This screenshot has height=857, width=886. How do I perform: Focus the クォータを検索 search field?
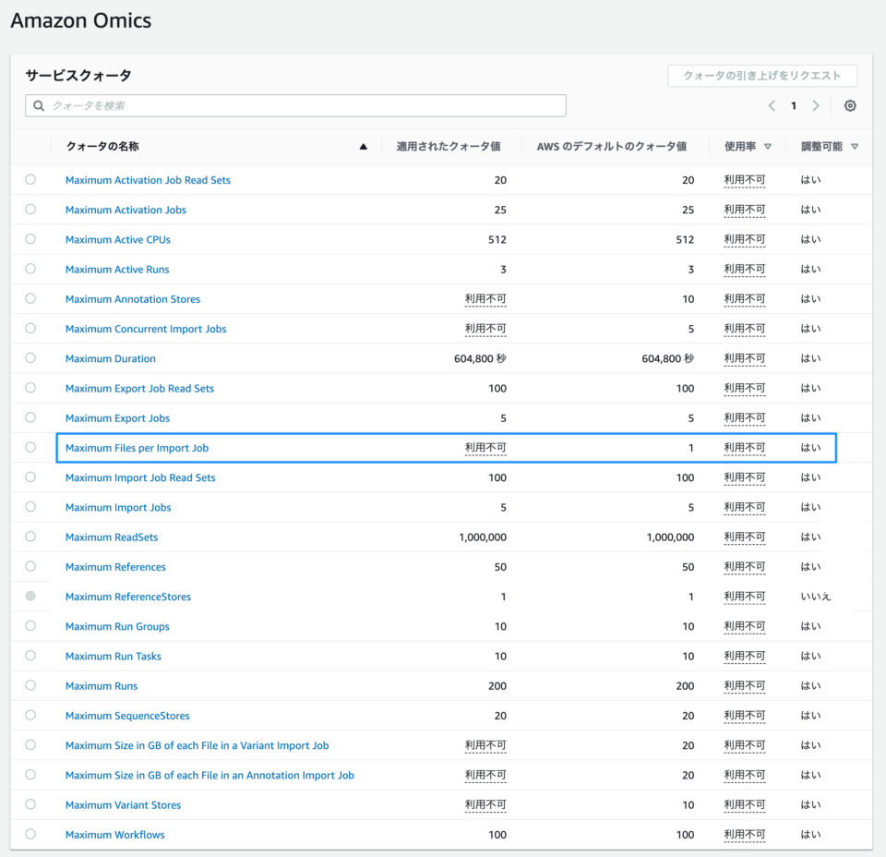pos(295,105)
